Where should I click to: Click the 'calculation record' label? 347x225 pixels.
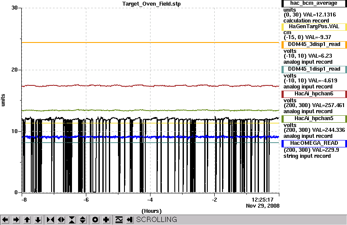tap(306, 21)
